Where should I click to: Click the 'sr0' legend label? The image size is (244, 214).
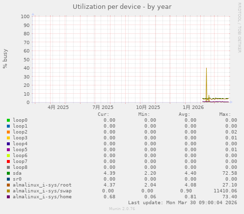tap(17, 179)
